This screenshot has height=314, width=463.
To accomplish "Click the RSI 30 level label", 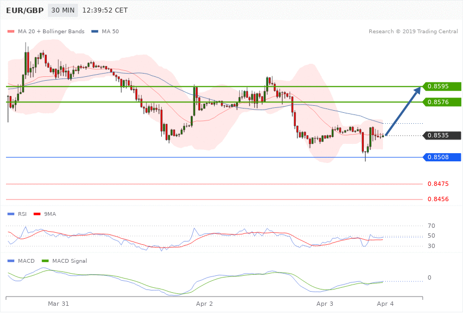I will (431, 246).
